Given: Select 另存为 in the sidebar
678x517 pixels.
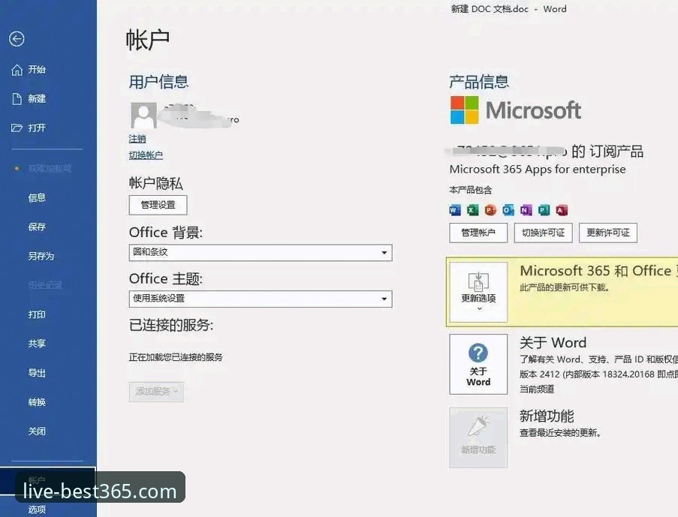Looking at the screenshot, I should coord(41,257).
